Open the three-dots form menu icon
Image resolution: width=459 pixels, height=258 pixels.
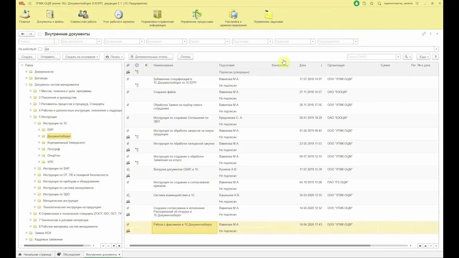pos(431,34)
